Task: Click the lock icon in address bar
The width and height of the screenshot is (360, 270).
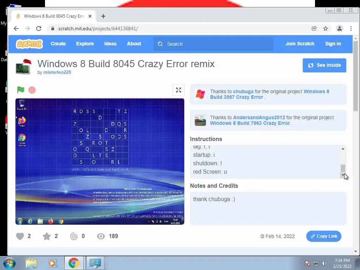Action: click(53, 28)
